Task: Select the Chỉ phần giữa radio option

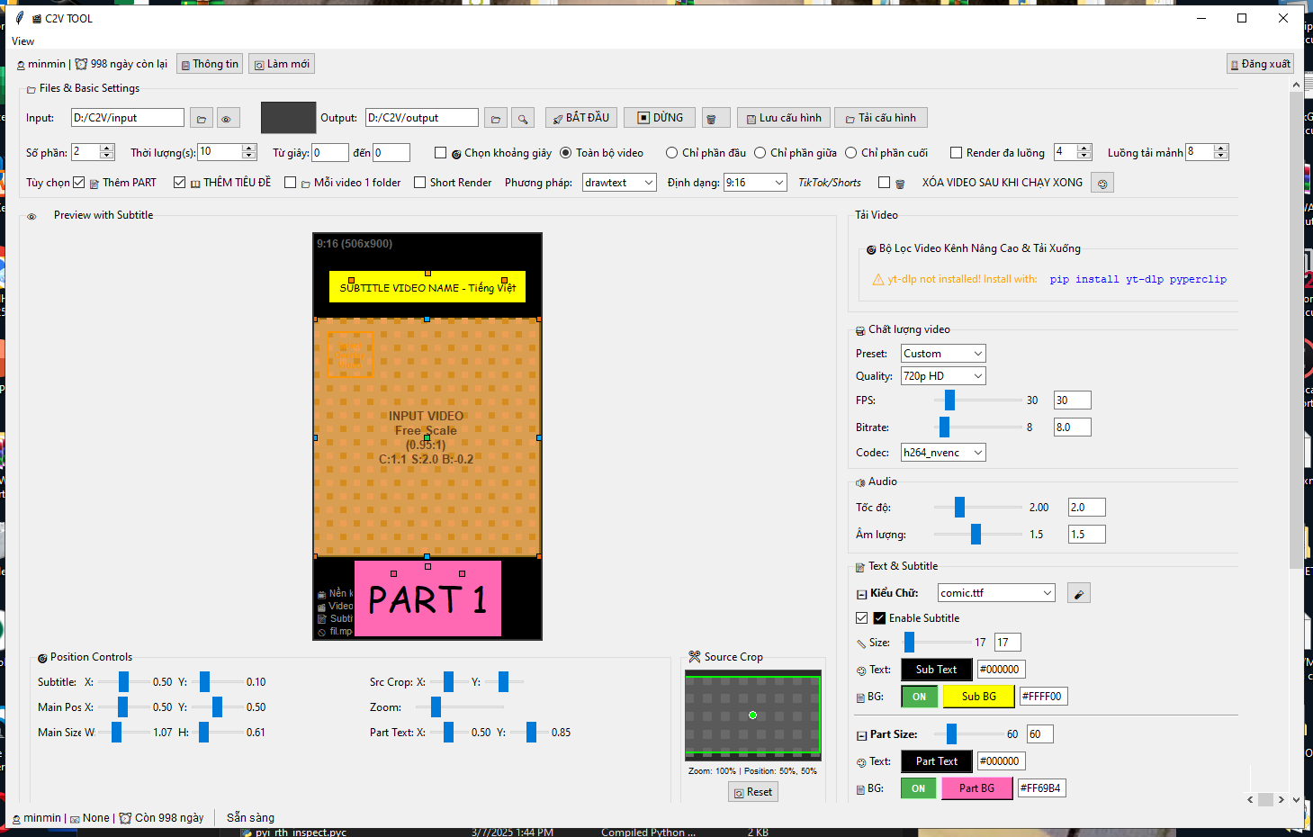Action: (760, 153)
